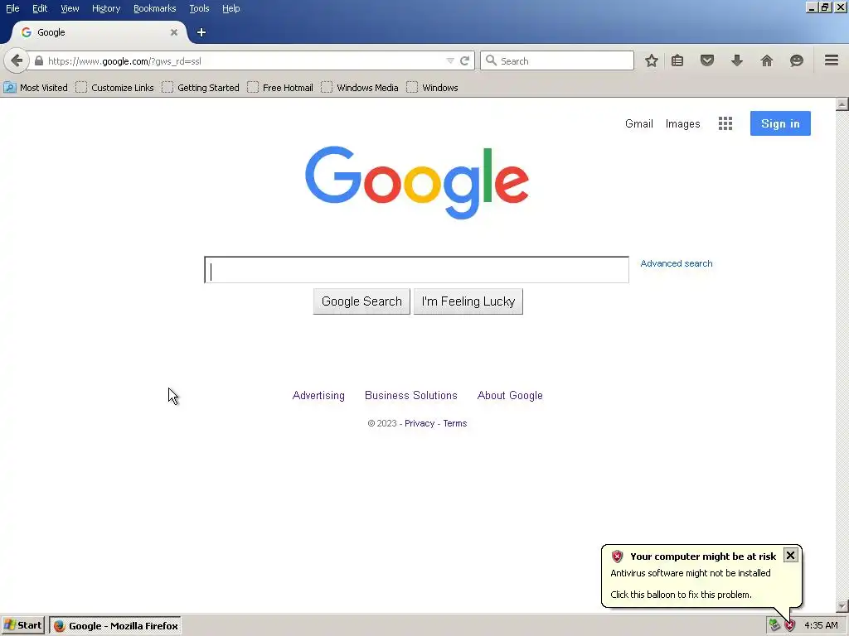Open the Hello chat smiley icon
The height and width of the screenshot is (636, 849).
pyautogui.click(x=797, y=60)
